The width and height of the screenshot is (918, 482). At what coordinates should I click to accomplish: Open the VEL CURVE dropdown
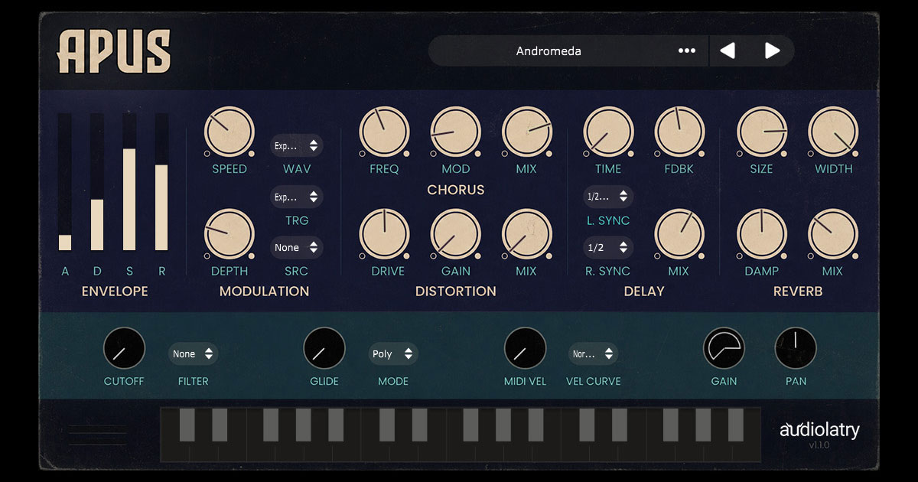[x=594, y=354]
